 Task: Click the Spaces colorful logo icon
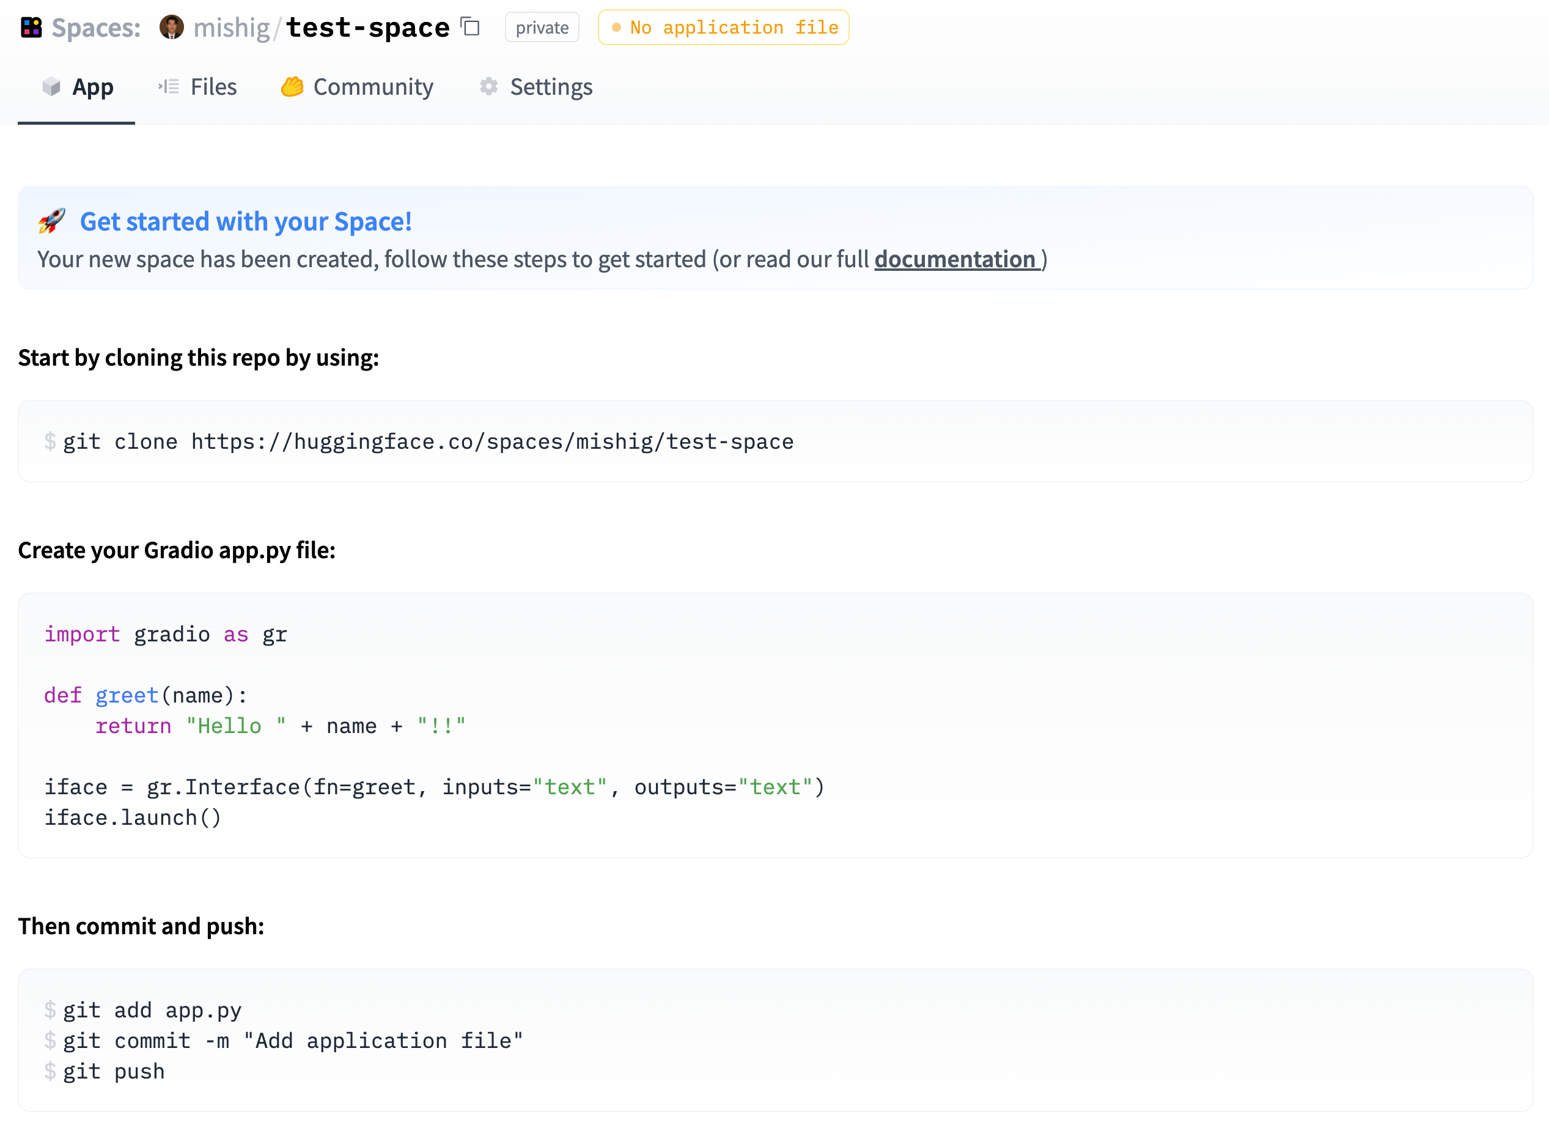(31, 28)
